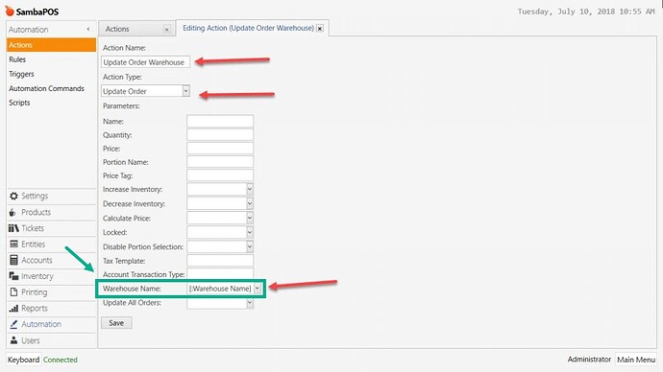The height and width of the screenshot is (372, 663).
Task: Open the Accounts section calculator icon
Action: click(x=14, y=260)
